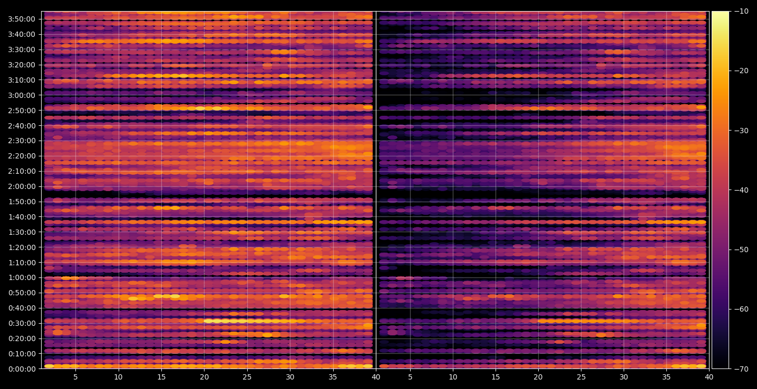Click the 2:10:00 time axis label
The height and width of the screenshot is (389, 757).
[x=22, y=171]
